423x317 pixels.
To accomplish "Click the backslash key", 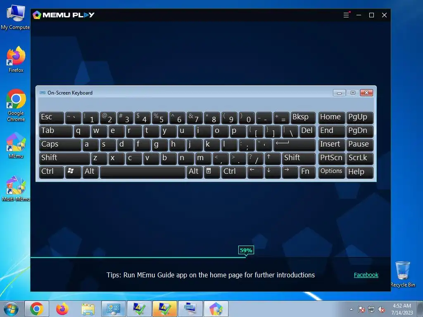I will point(290,132).
